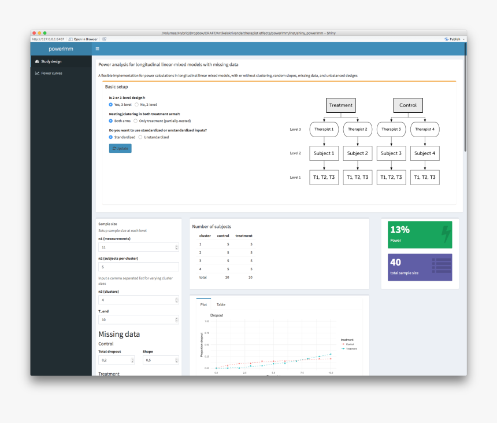Select Both arms nesting option
The image size is (497, 423).
click(110, 121)
